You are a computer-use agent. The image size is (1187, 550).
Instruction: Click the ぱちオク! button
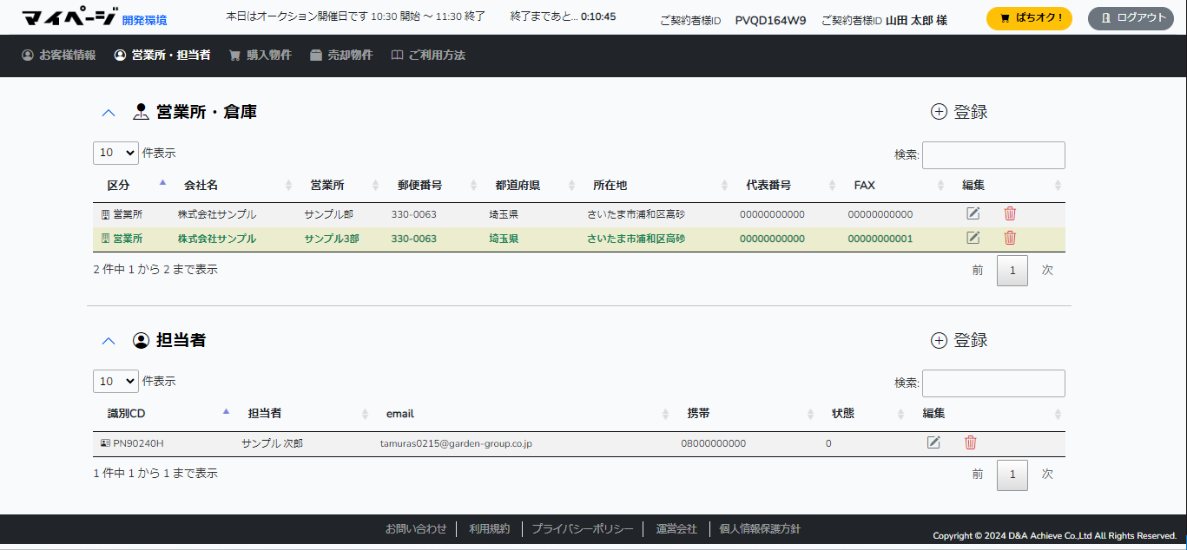click(1029, 18)
